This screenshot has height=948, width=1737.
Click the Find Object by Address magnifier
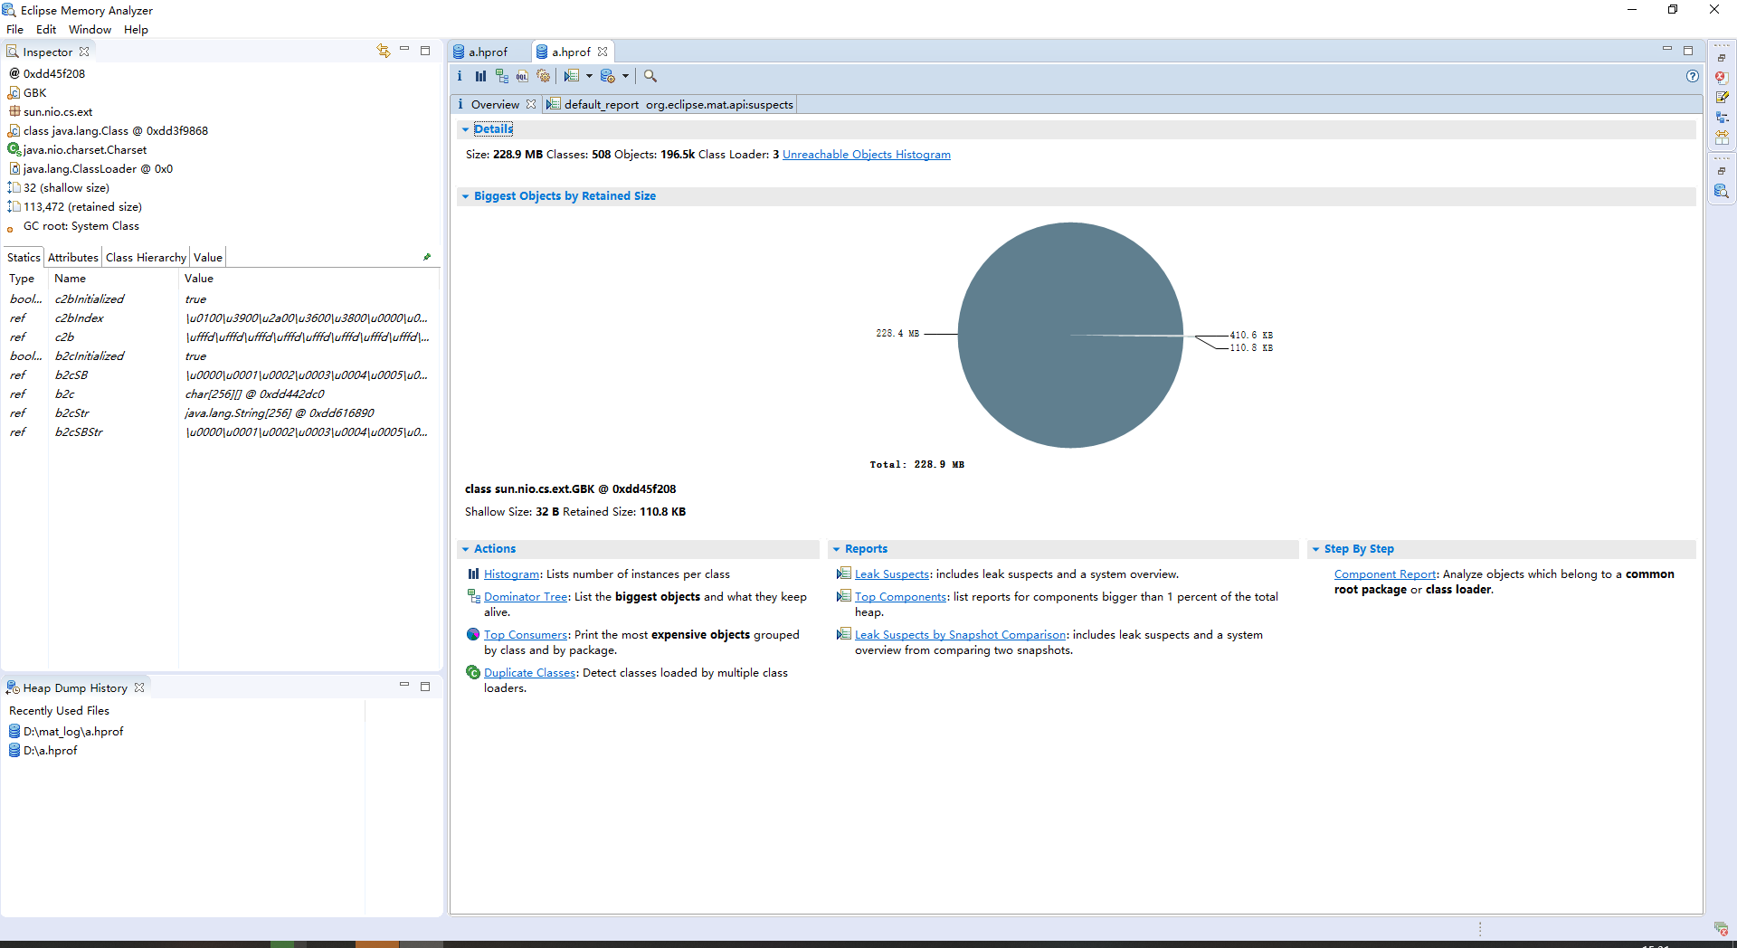tap(650, 76)
